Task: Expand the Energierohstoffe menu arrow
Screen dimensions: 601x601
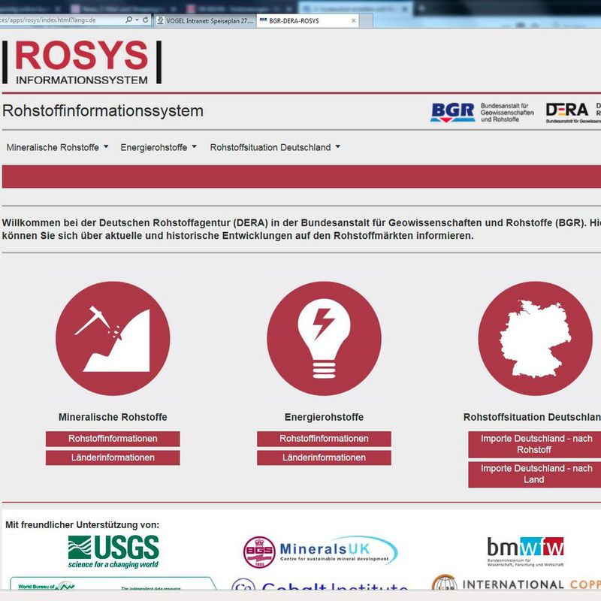Action: [x=195, y=146]
